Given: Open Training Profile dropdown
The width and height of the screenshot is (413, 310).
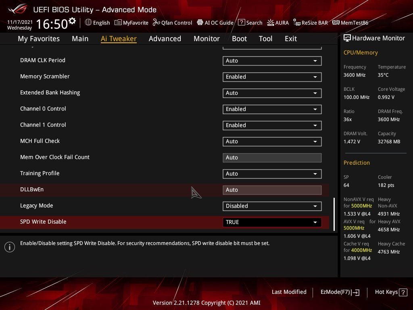Looking at the screenshot, I should [272, 174].
